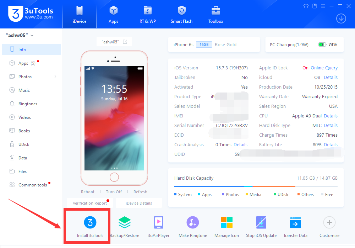
Task: Open iDevice Details
Action: tap(139, 203)
